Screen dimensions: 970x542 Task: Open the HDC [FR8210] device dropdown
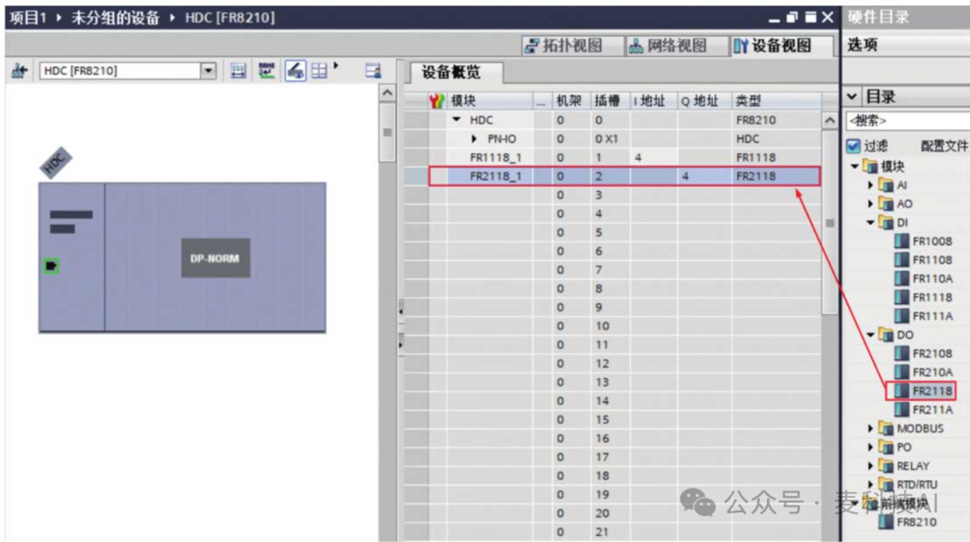point(208,71)
